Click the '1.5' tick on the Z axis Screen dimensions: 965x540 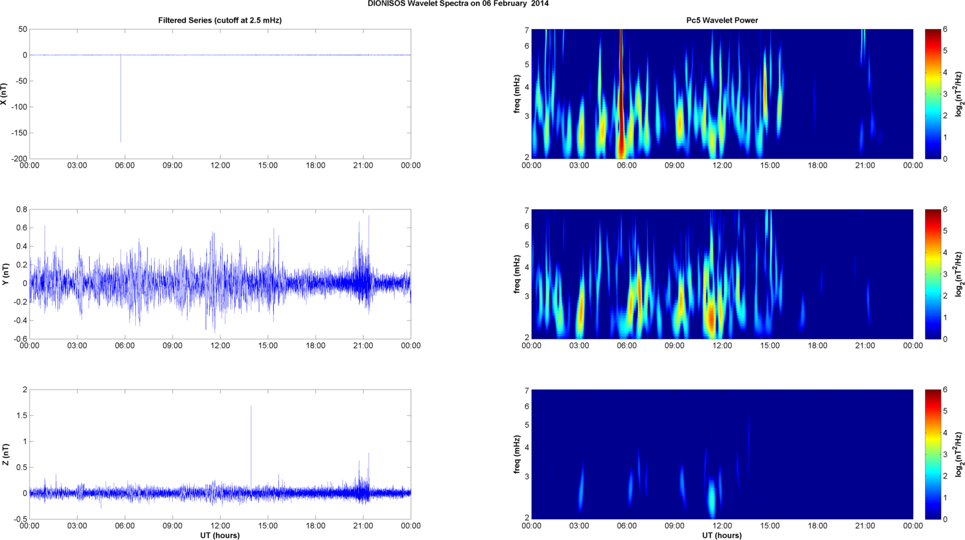point(22,415)
